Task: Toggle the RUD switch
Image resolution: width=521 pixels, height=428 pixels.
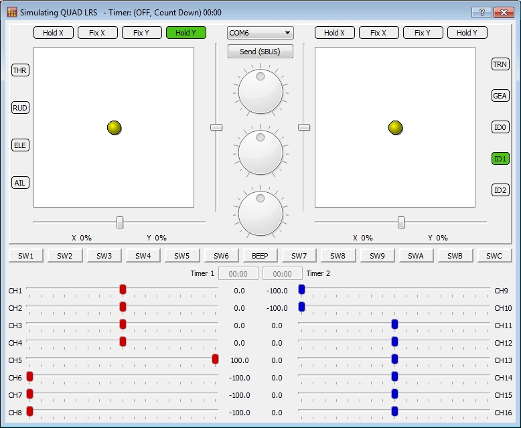Action: [x=20, y=108]
